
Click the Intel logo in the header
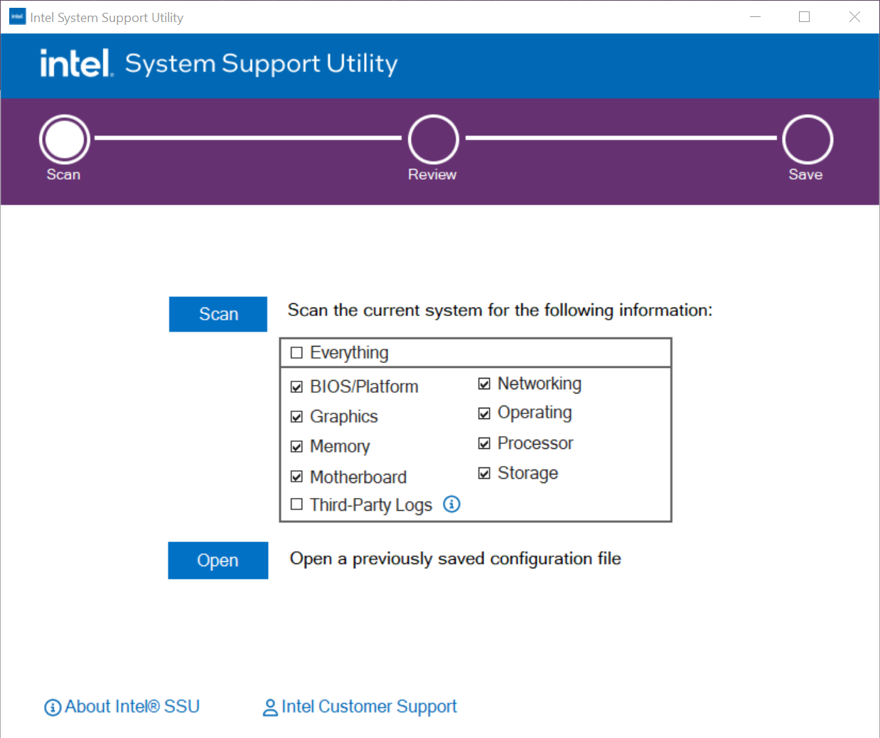pyautogui.click(x=76, y=63)
